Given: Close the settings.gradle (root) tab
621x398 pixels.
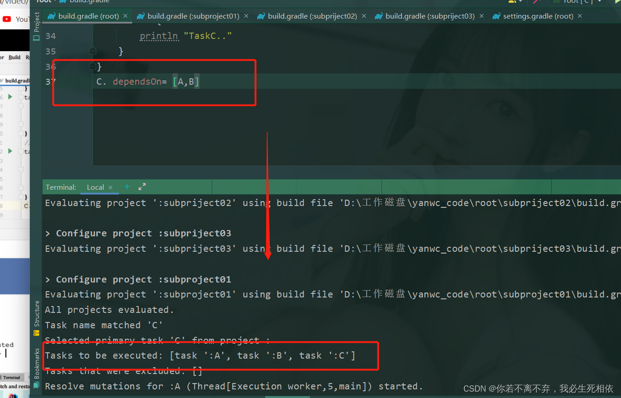Looking at the screenshot, I should coord(580,16).
